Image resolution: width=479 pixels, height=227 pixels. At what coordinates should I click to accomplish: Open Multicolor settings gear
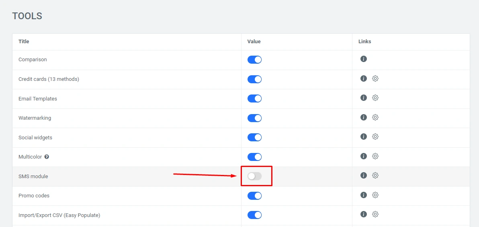point(375,156)
